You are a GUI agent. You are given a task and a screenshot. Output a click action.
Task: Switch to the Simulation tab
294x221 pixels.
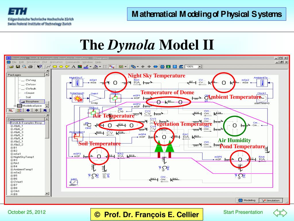point(271,200)
